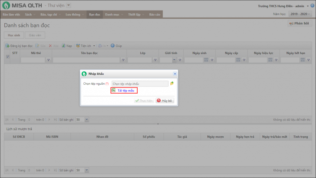Open calendar picker in Ngày sinh column
The width and height of the screenshot is (316, 178).
tap(206, 60)
